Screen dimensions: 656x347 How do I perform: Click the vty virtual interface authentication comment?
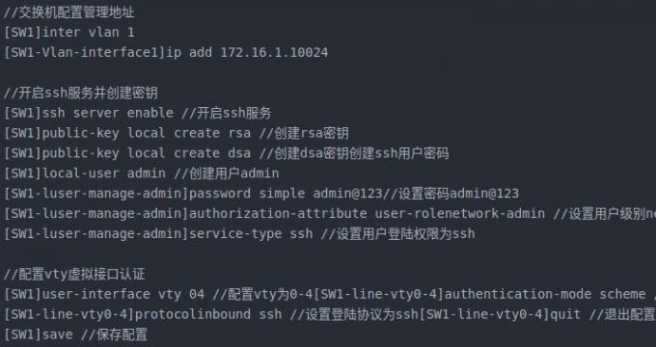coord(74,275)
